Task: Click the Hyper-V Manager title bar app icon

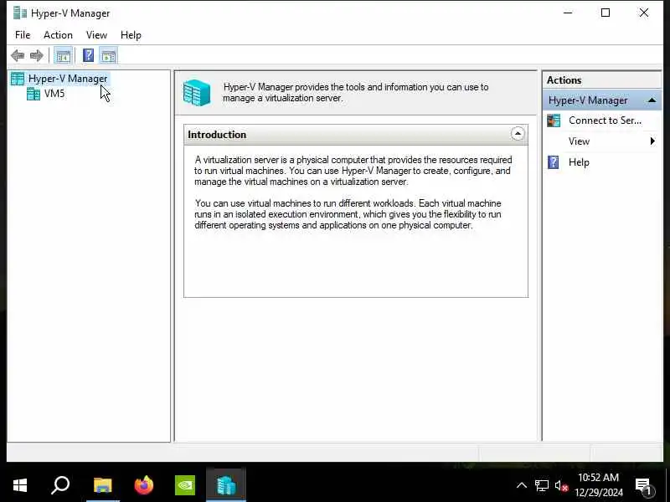Action: (19, 13)
